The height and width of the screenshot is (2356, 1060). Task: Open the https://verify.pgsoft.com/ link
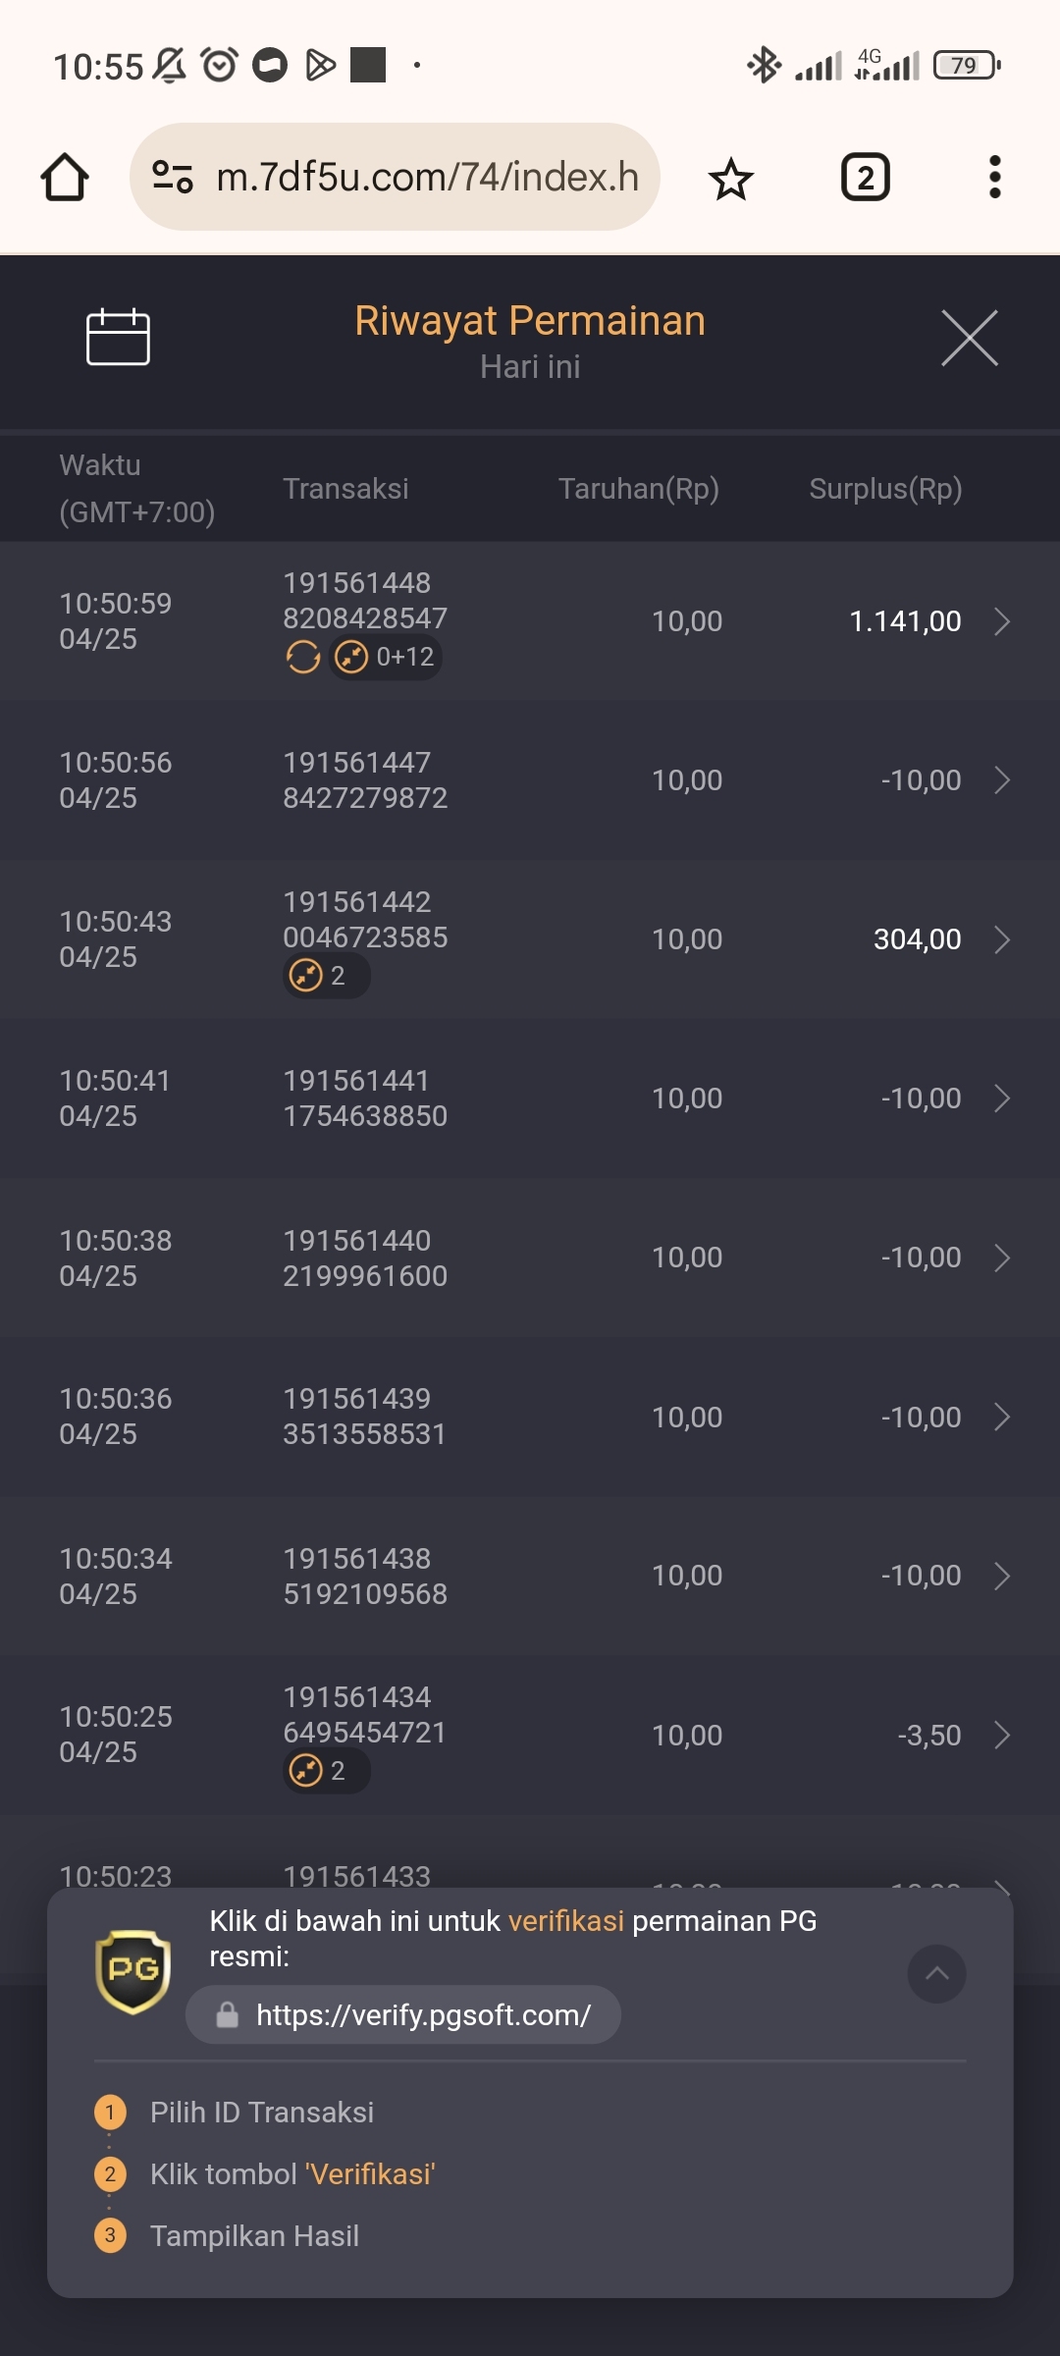pyautogui.click(x=403, y=2014)
